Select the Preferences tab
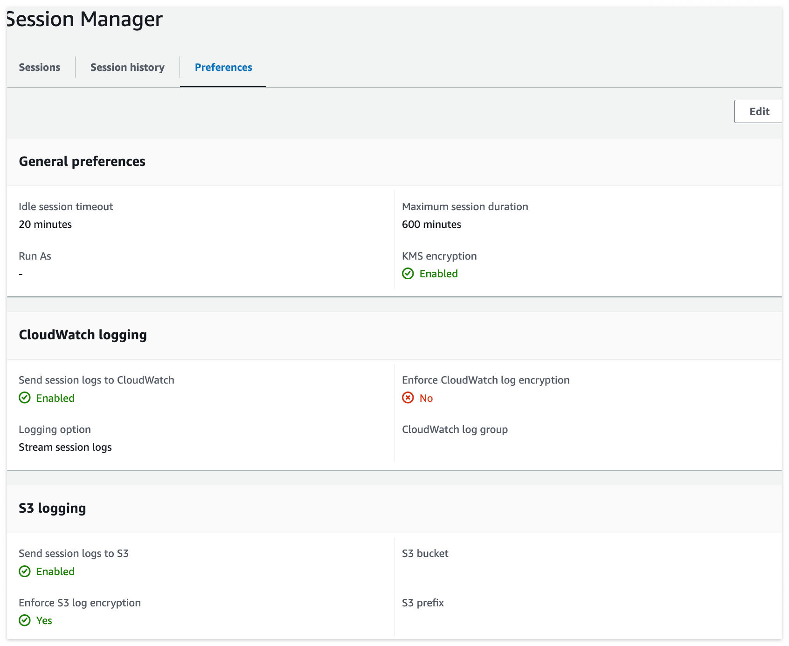The image size is (789, 646). (x=223, y=68)
